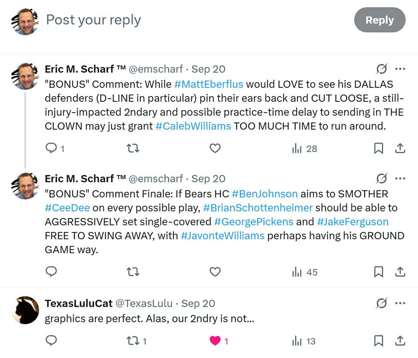Open the #CalebWilliams hashtag

point(193,126)
